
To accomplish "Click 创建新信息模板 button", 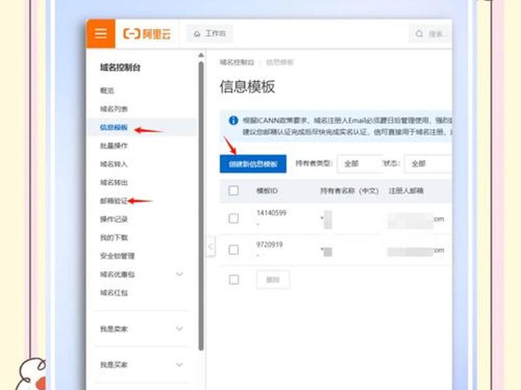I will (x=253, y=164).
